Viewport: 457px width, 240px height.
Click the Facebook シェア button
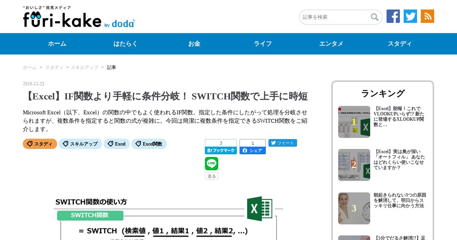(252, 150)
